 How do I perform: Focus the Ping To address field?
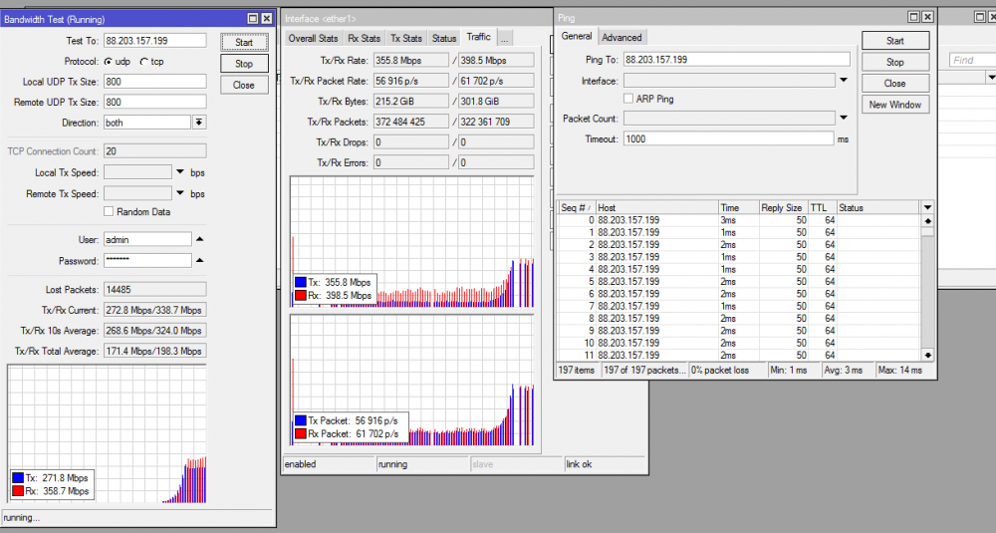(736, 60)
